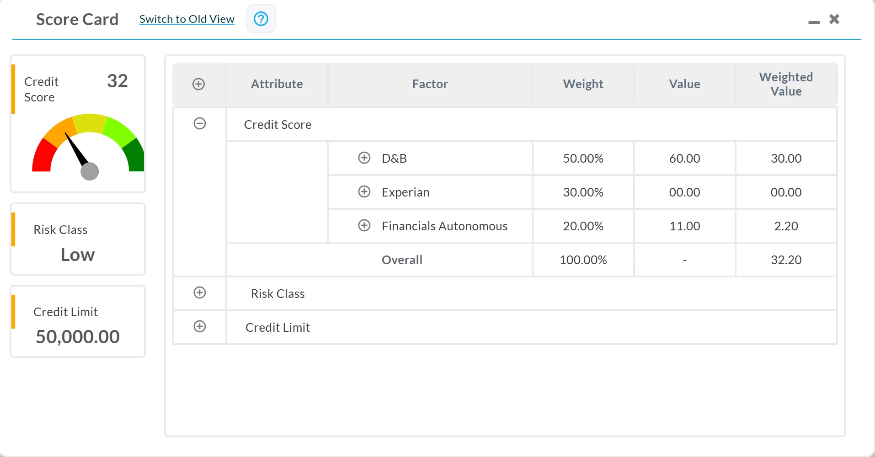The height and width of the screenshot is (457, 875).
Task: Minimize the Score Card window
Action: tap(814, 22)
